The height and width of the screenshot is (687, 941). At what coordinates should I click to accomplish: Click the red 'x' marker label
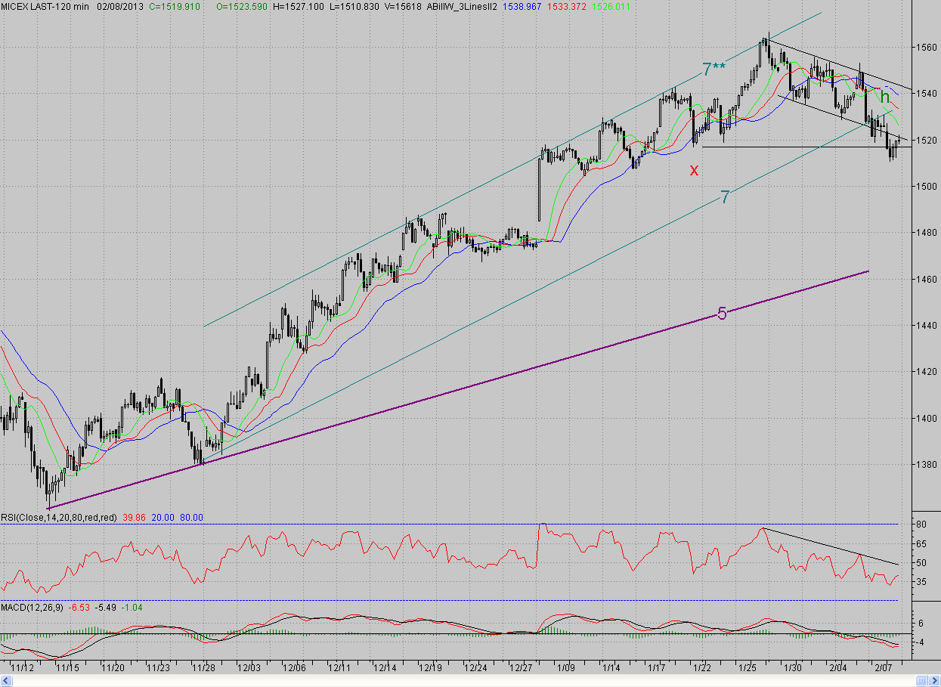click(694, 170)
